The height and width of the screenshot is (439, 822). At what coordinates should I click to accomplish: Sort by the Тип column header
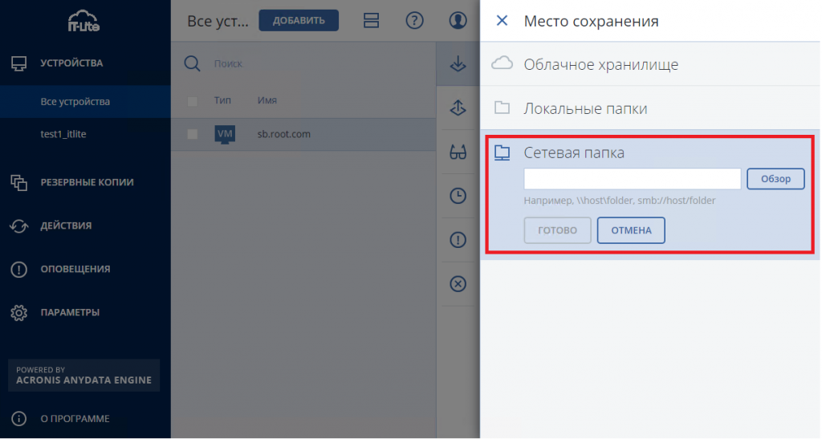pyautogui.click(x=222, y=100)
